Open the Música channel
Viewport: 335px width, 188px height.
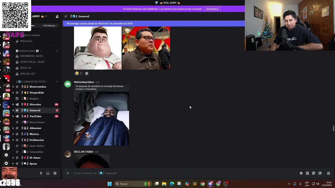click(x=37, y=134)
